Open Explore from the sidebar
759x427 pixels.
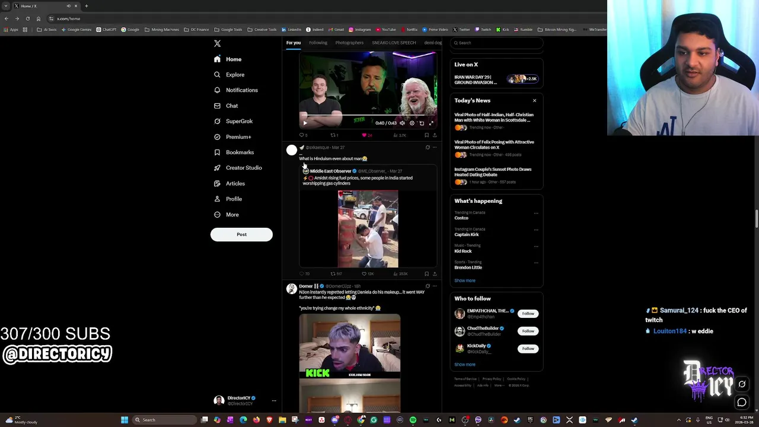point(229,75)
